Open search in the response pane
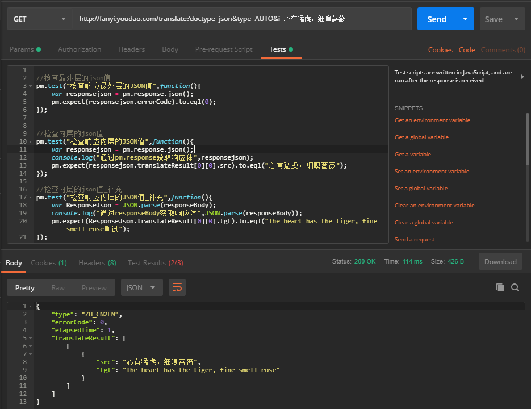 (515, 288)
